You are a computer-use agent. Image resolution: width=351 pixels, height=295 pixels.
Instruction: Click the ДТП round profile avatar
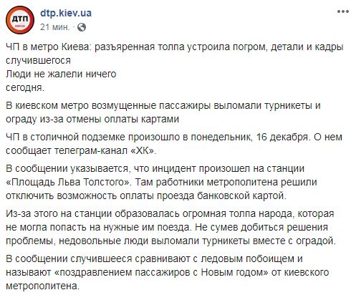20,20
